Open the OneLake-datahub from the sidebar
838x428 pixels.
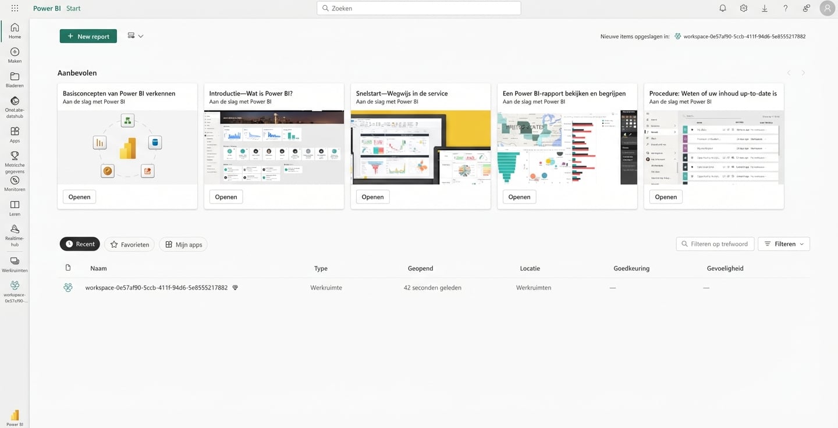pyautogui.click(x=14, y=105)
